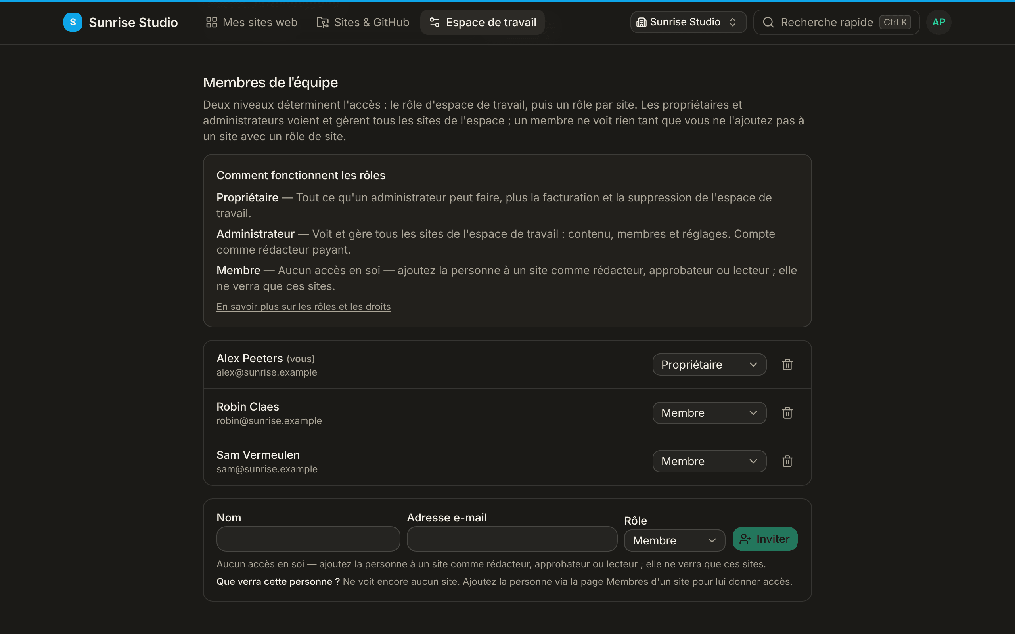Click Comment fonctionnent les rôles heading
This screenshot has height=634, width=1015.
tap(301, 175)
